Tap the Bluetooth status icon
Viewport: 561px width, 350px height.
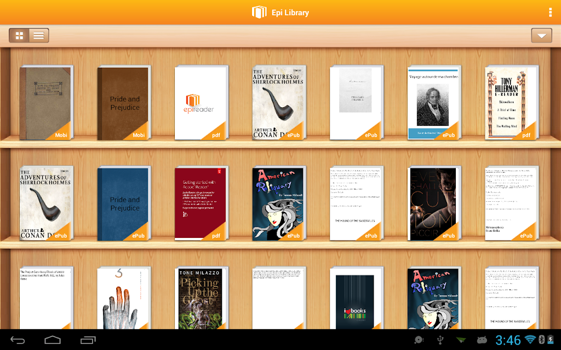[x=541, y=339]
